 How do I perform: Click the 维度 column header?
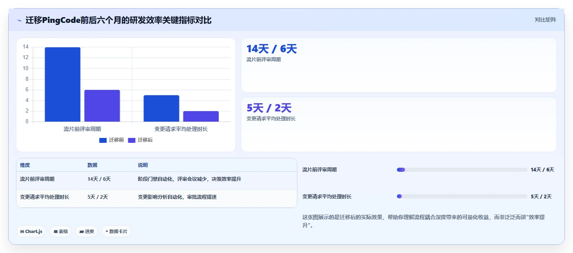25,165
